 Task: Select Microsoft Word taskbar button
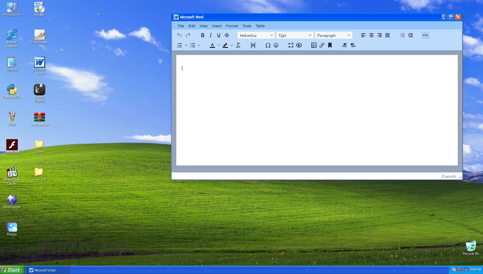(48, 270)
